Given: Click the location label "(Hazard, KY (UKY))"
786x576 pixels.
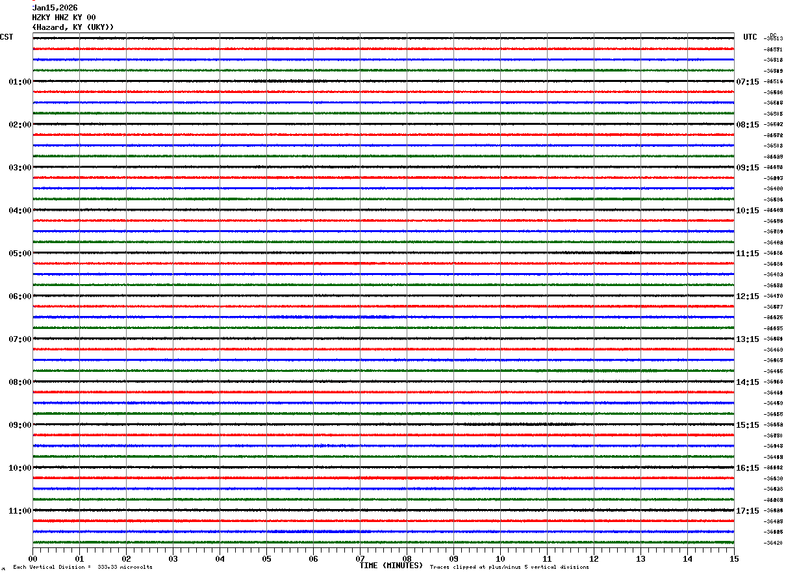Looking at the screenshot, I should [73, 27].
